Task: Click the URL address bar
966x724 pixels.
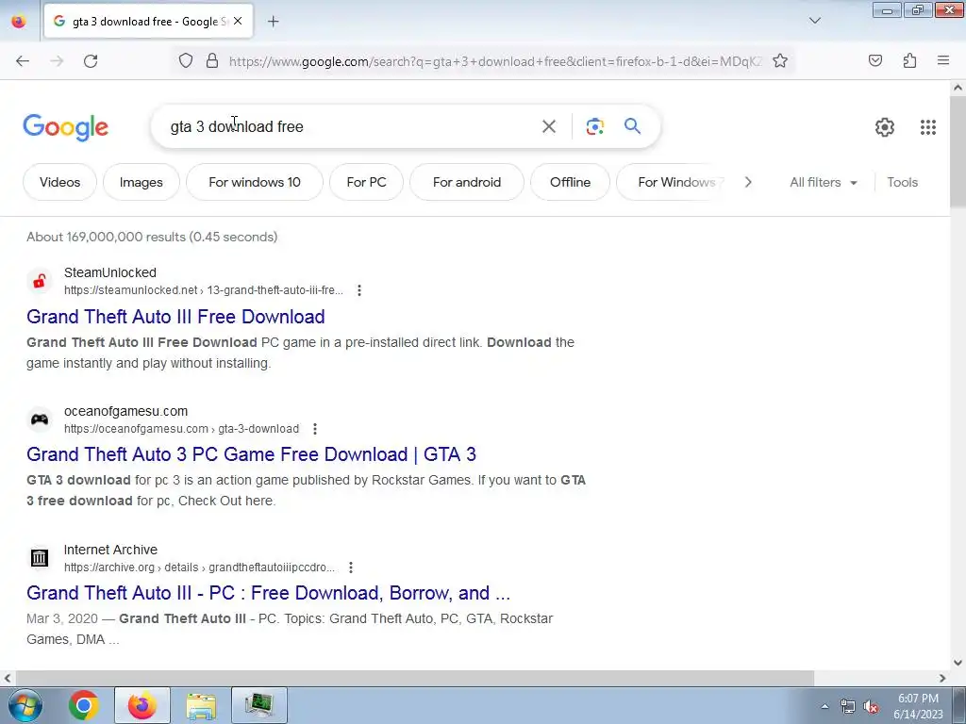Action: point(494,61)
